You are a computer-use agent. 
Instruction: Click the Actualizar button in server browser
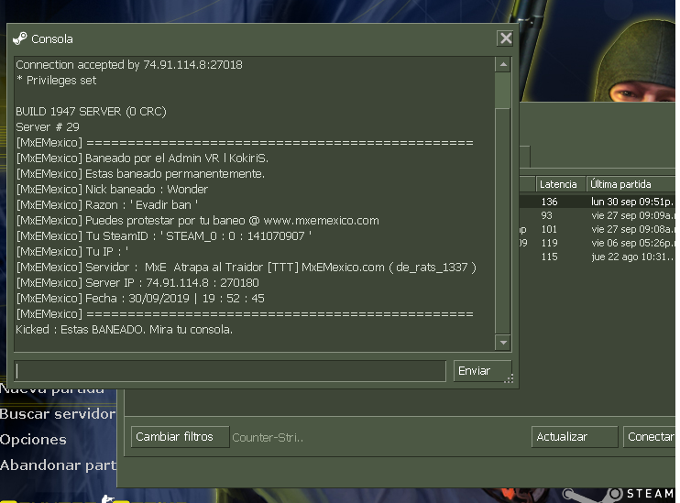click(x=575, y=437)
